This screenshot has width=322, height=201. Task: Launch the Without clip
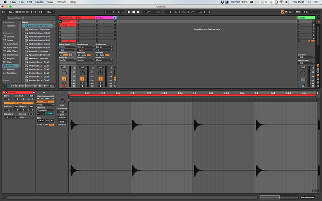tap(60, 21)
